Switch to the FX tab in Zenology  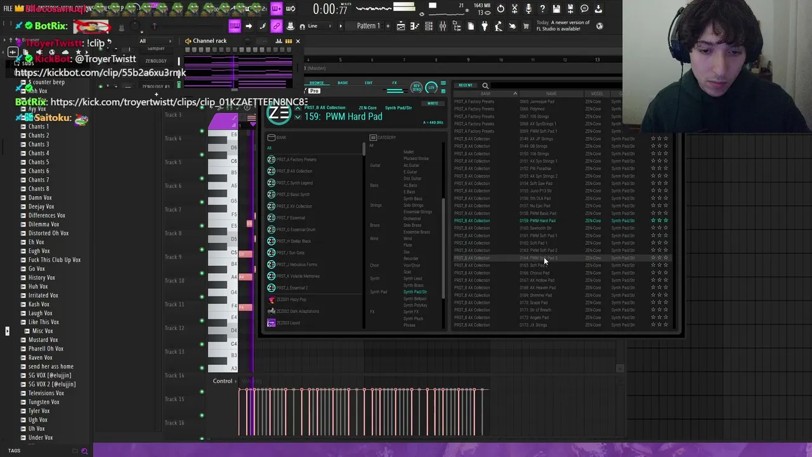tap(395, 83)
